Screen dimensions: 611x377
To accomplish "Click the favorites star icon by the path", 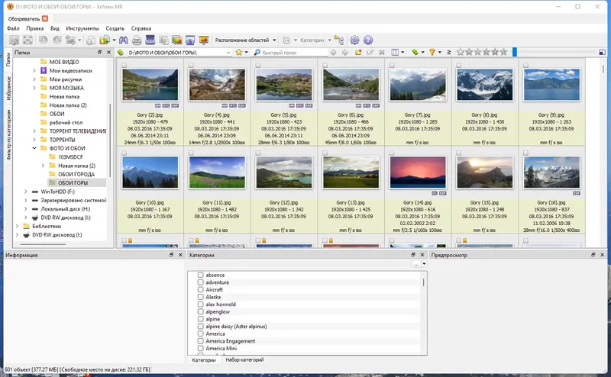I will click(x=239, y=53).
